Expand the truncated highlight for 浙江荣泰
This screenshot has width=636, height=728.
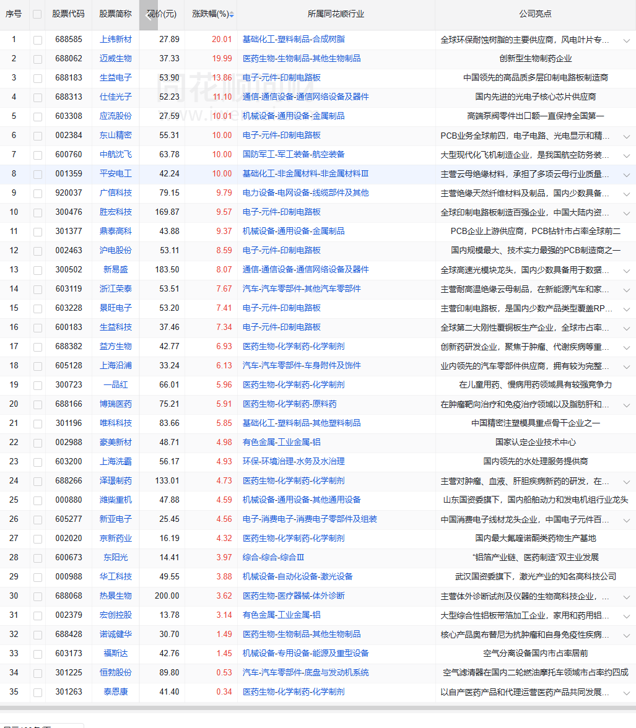tap(627, 290)
